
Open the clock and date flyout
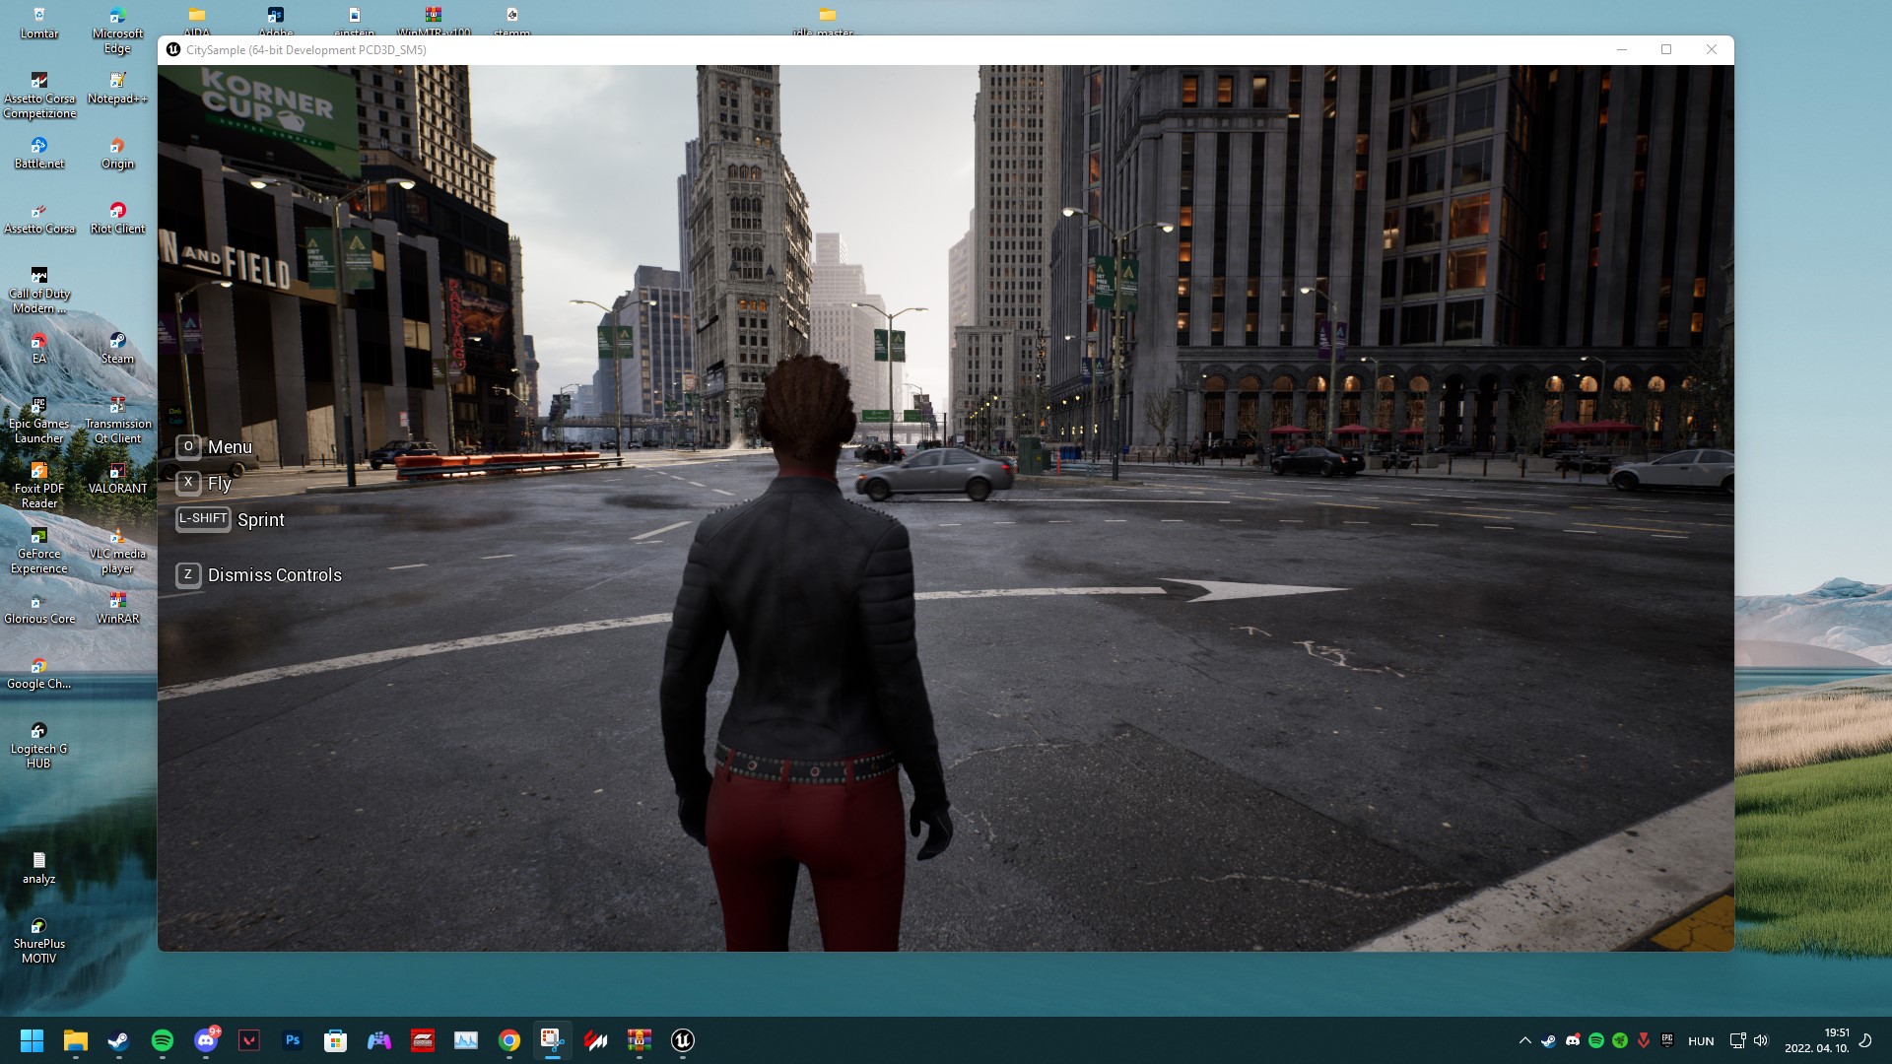point(1816,1040)
